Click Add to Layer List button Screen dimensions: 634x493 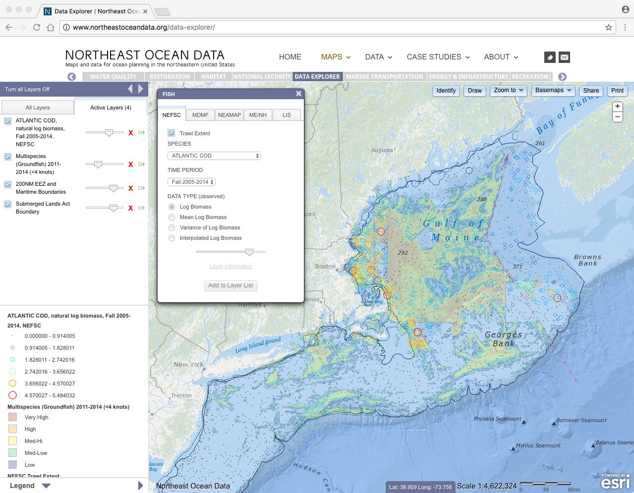231,285
